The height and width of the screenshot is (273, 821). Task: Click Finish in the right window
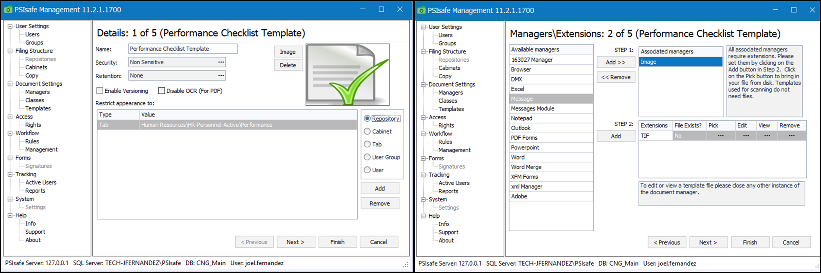(x=750, y=242)
